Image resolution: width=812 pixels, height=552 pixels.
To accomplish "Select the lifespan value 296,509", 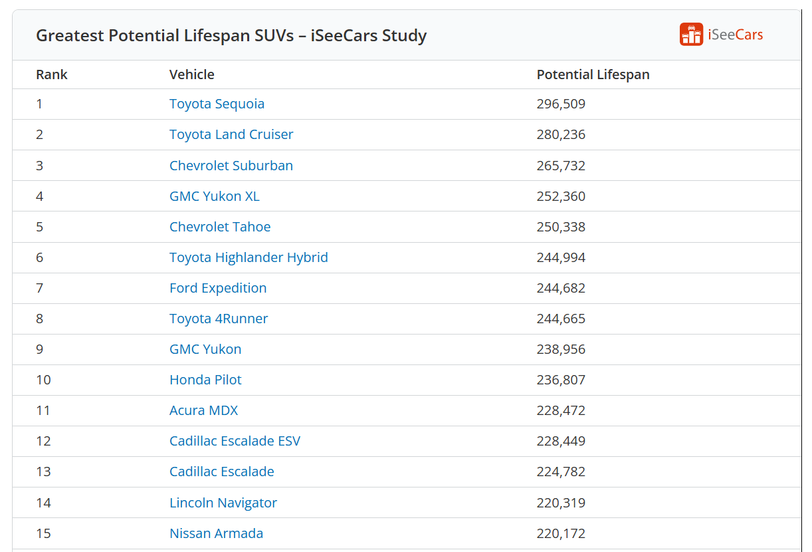I will (561, 104).
